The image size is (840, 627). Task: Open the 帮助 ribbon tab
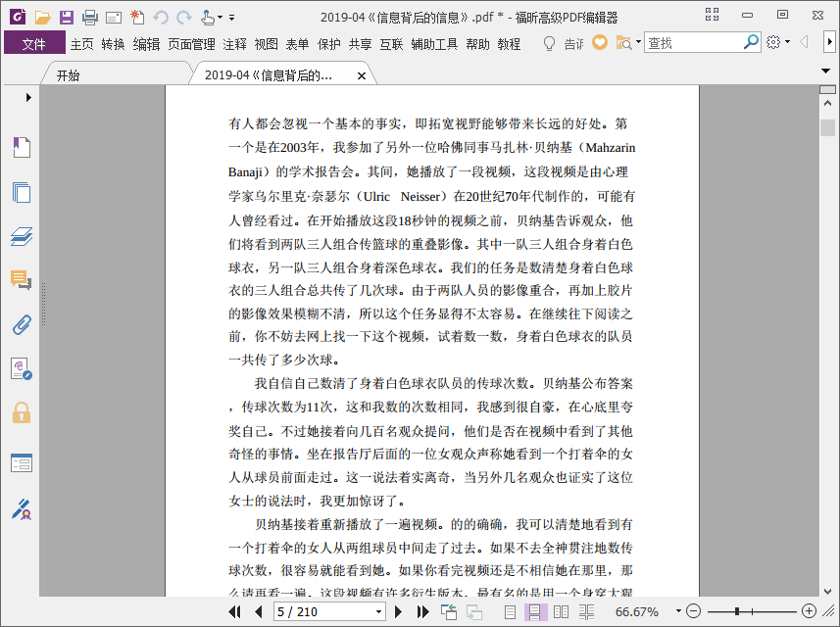[x=478, y=44]
